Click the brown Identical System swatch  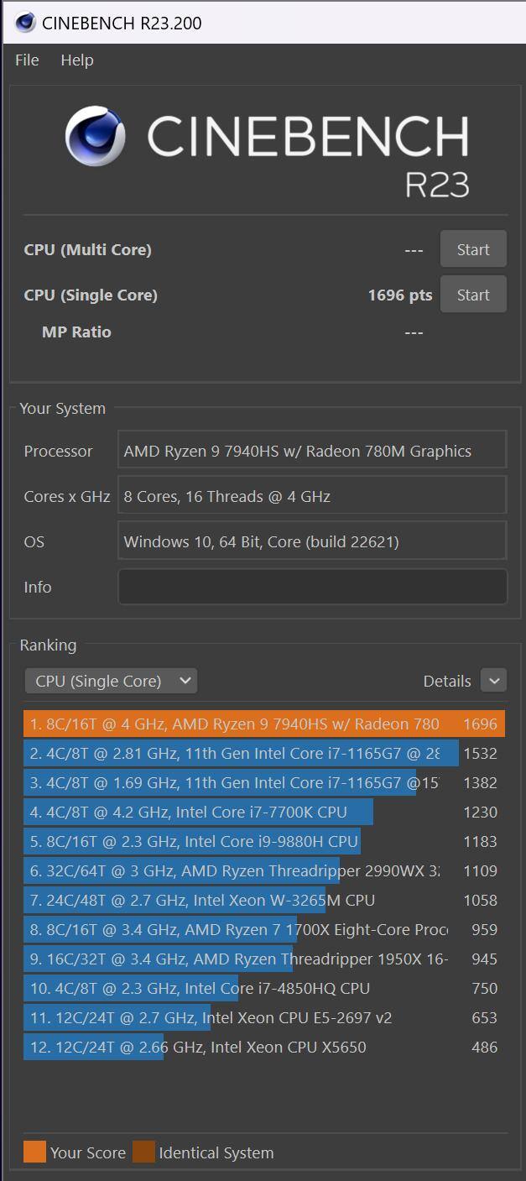143,1152
